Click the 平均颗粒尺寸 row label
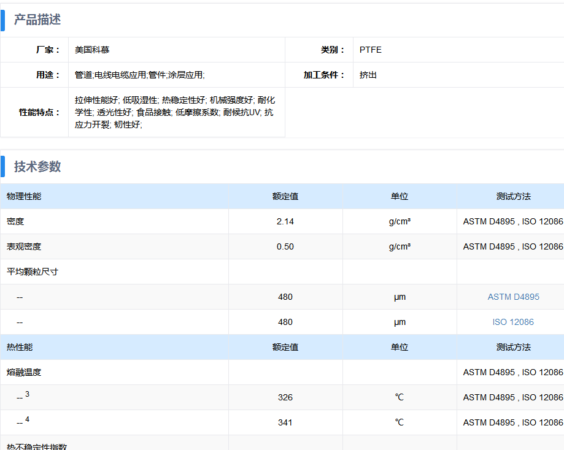 (x=33, y=272)
